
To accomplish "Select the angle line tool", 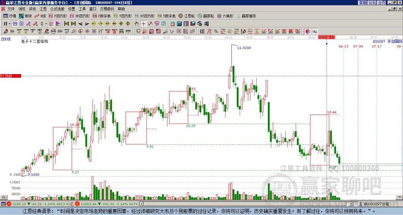I will click(165, 31).
